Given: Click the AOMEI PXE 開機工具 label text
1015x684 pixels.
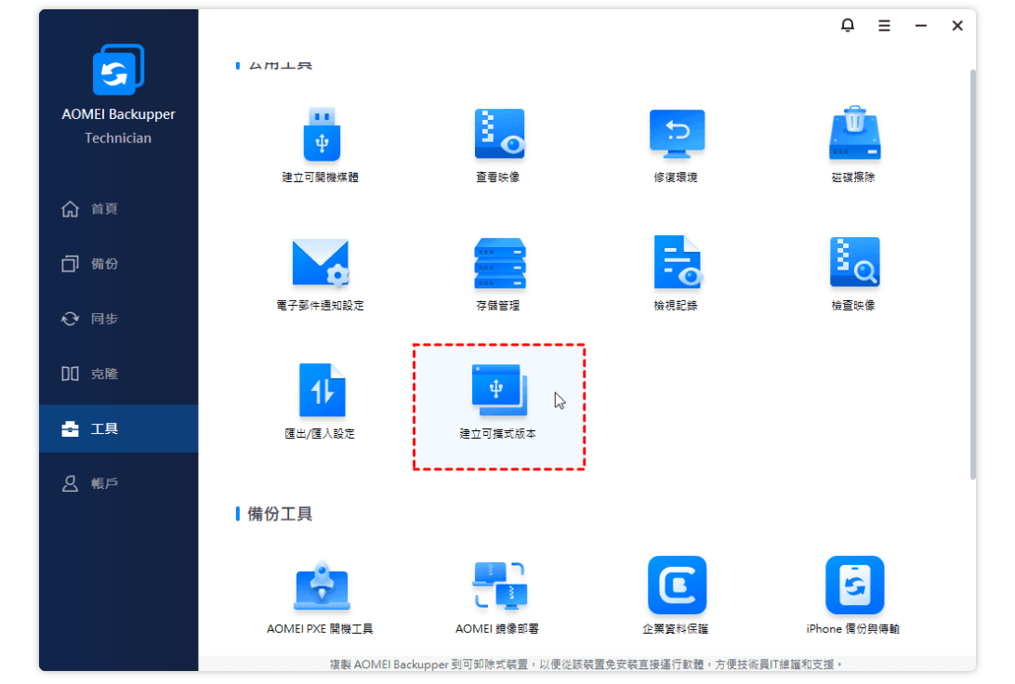Looking at the screenshot, I should [x=320, y=629].
